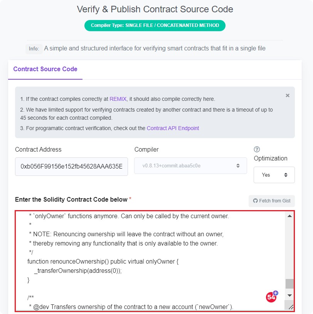Click the textarea resize grip corner
Image resolution: width=313 pixels, height=314 pixels.
(290, 306)
